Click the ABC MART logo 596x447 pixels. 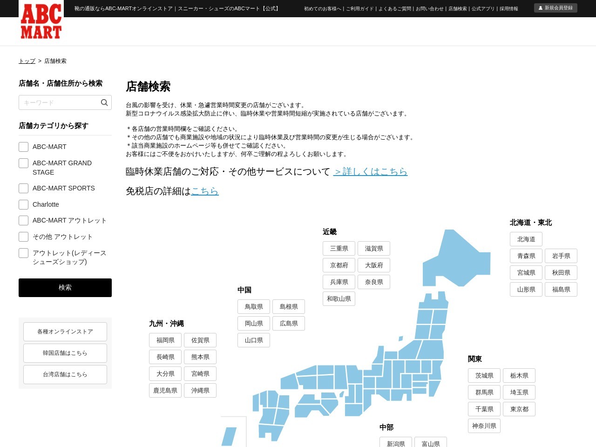(x=41, y=20)
